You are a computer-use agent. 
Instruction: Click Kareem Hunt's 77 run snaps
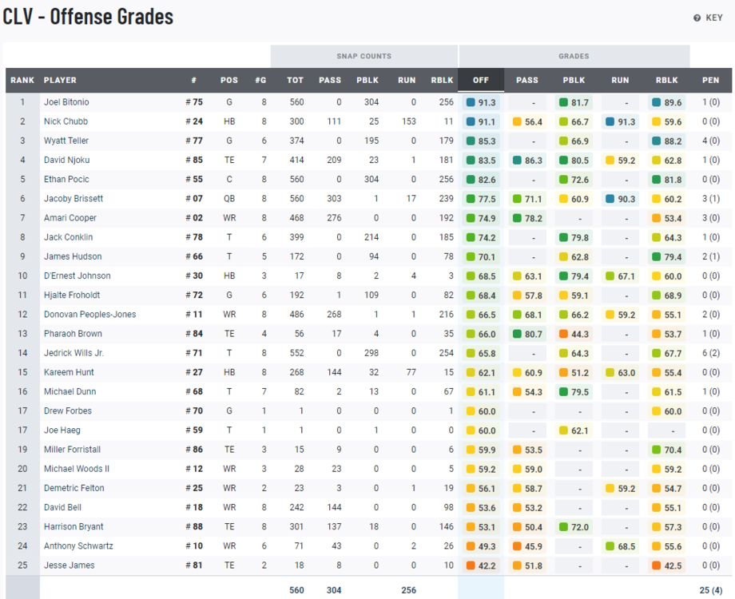[x=411, y=372]
